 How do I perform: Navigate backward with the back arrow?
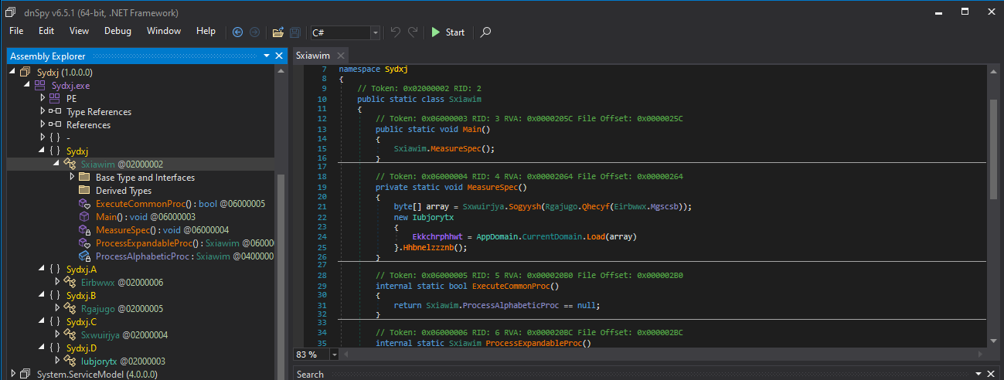pyautogui.click(x=237, y=32)
